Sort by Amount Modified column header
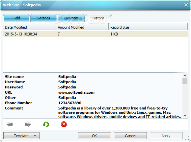Screen dimensions: 191x142 [82, 27]
